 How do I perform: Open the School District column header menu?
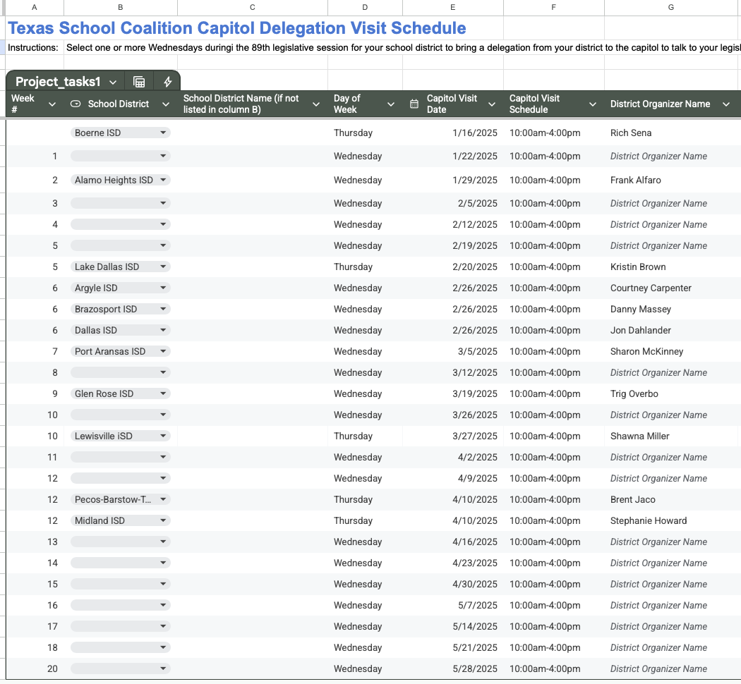point(165,104)
